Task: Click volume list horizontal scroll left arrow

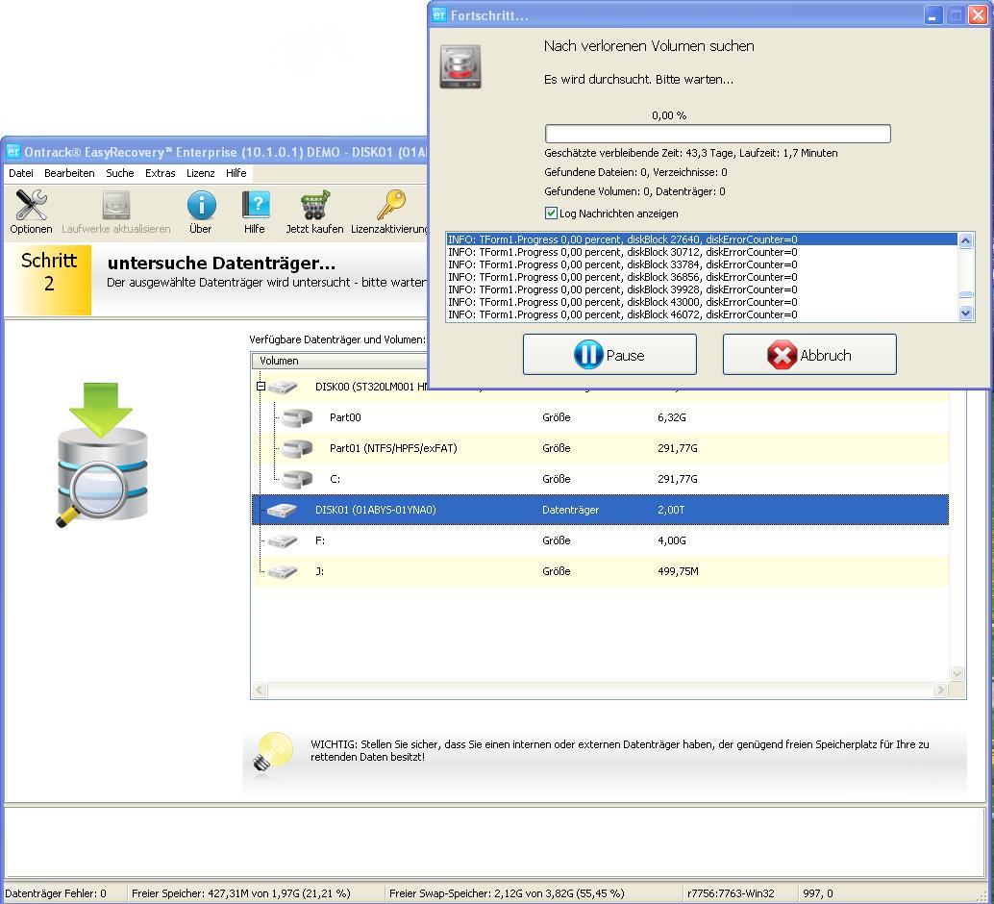Action: 260,691
